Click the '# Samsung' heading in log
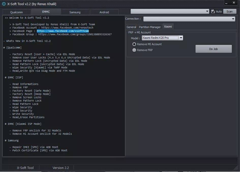240x172 pixels. click(12, 141)
